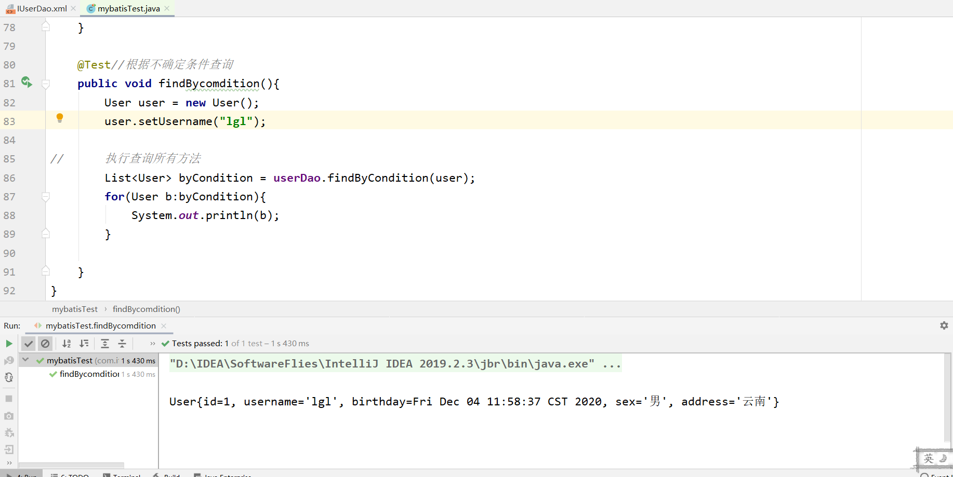Click the test tree horizontal scrollbar
This screenshot has width=953, height=477.
point(72,465)
